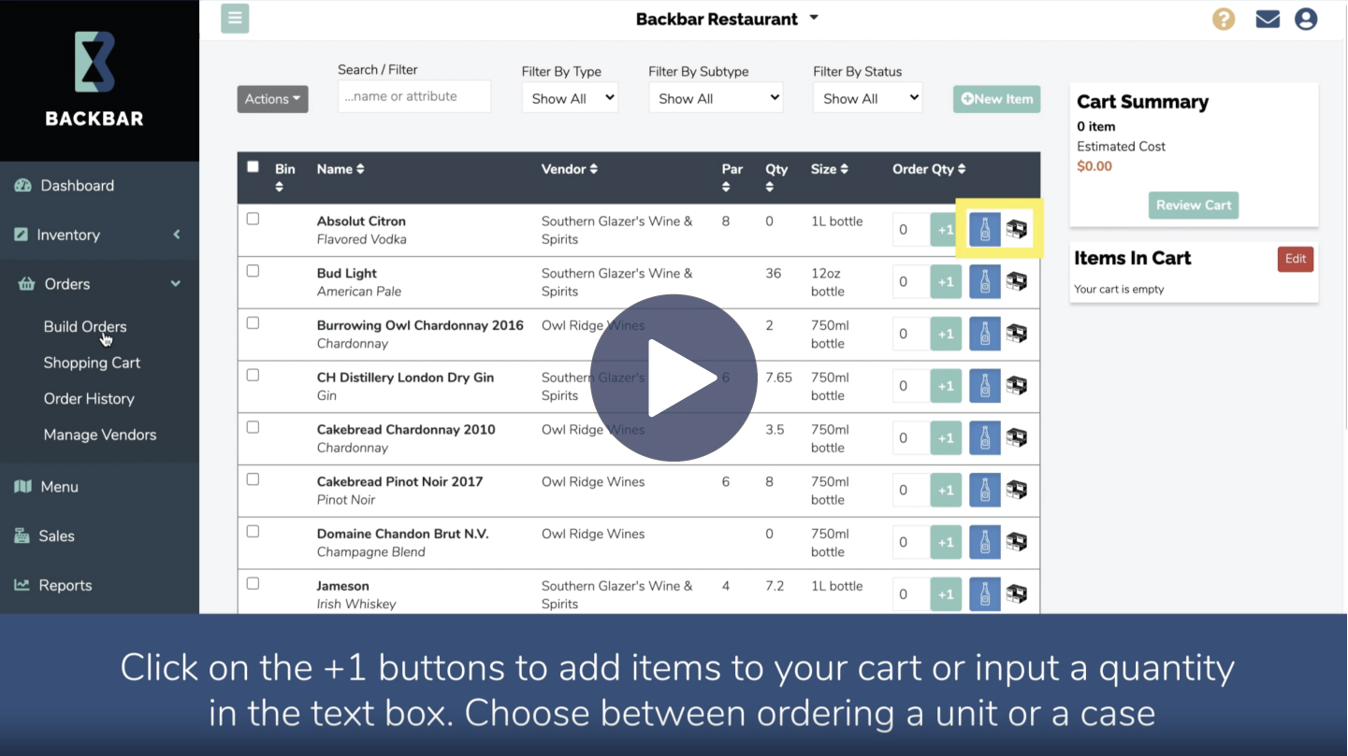This screenshot has height=756, width=1348.
Task: Check the Cakebread Chardonnay 2010 checkbox
Action: [x=253, y=427]
